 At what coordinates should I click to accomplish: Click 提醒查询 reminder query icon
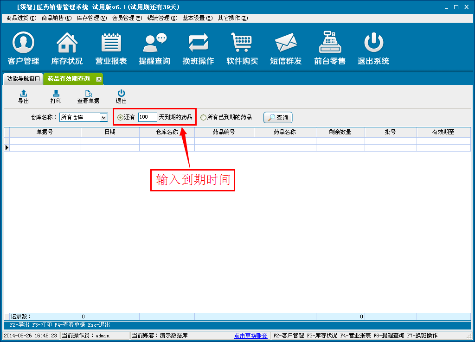[x=154, y=43]
